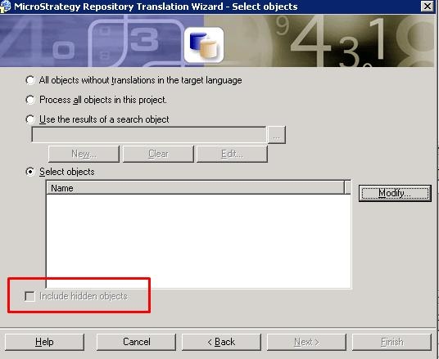Choose 'Process all objects in this project'
Screen dimensions: 439x359
pyautogui.click(x=30, y=100)
